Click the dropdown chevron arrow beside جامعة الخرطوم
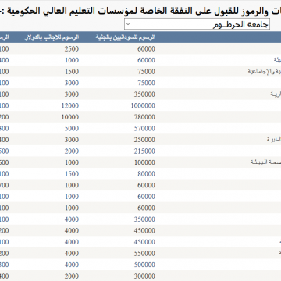Screen dimensions: 281x281 point(128,24)
